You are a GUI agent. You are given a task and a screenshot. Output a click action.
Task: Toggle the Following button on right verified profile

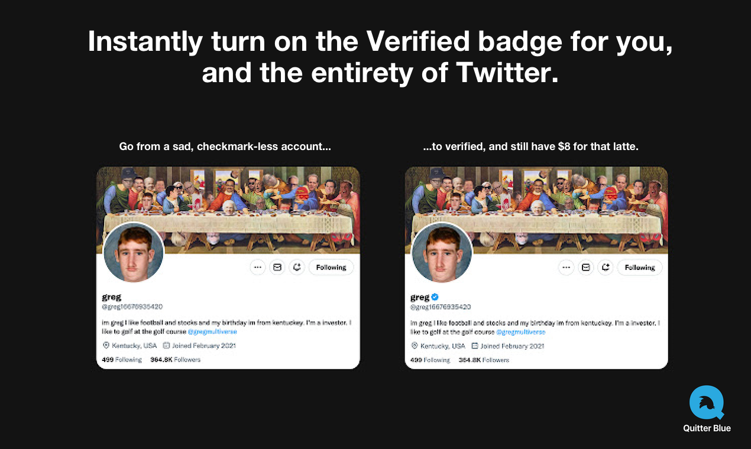(640, 268)
